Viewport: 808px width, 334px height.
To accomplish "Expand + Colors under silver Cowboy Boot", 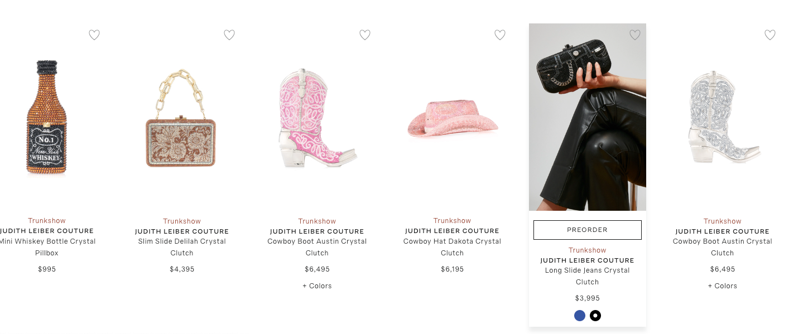I will pos(723,286).
